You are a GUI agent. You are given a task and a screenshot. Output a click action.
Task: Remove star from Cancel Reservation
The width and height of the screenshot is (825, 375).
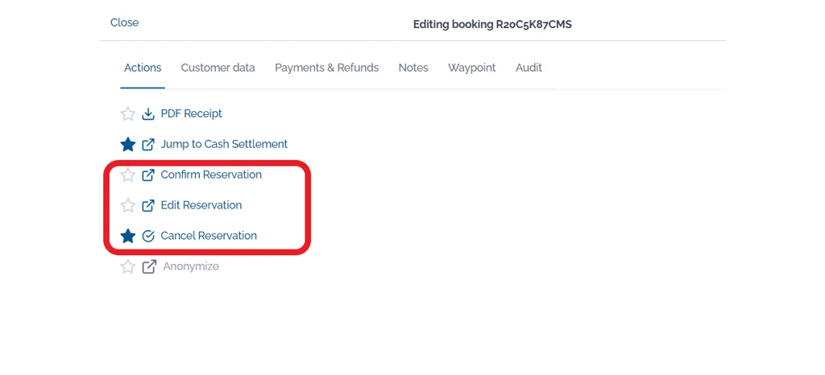128,237
